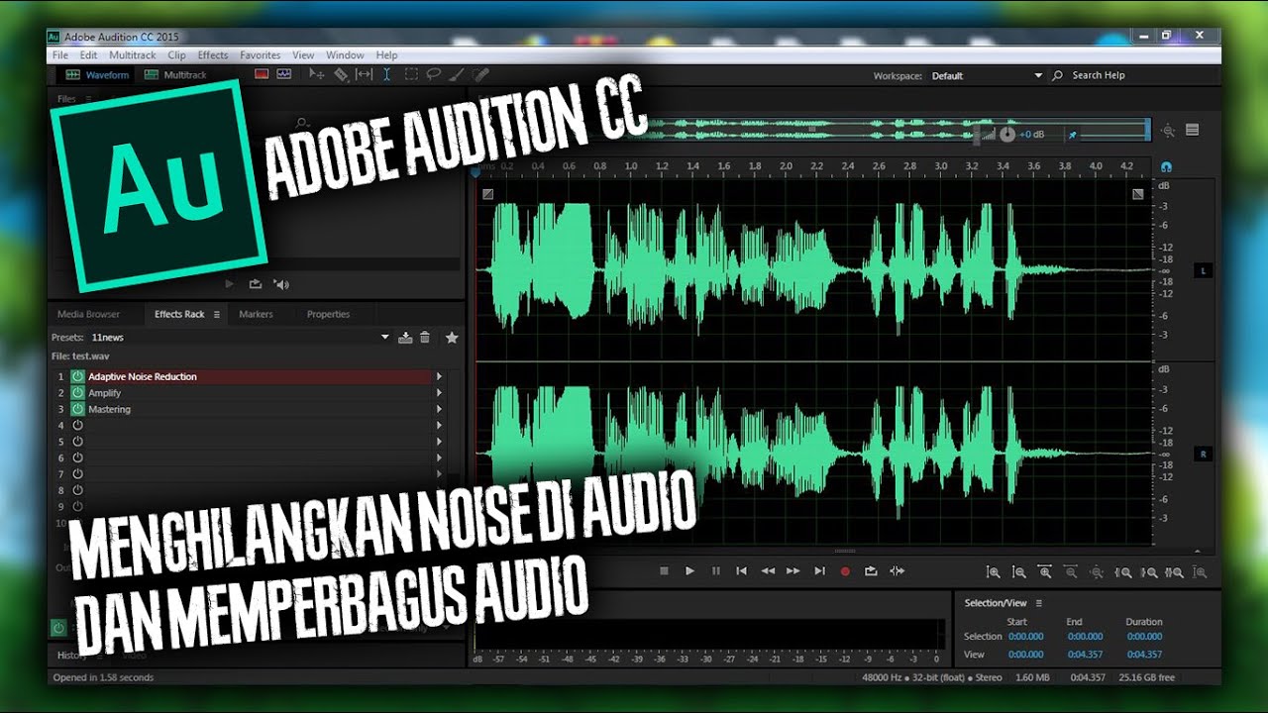Expand the Mastering slot arrow

pyautogui.click(x=439, y=409)
